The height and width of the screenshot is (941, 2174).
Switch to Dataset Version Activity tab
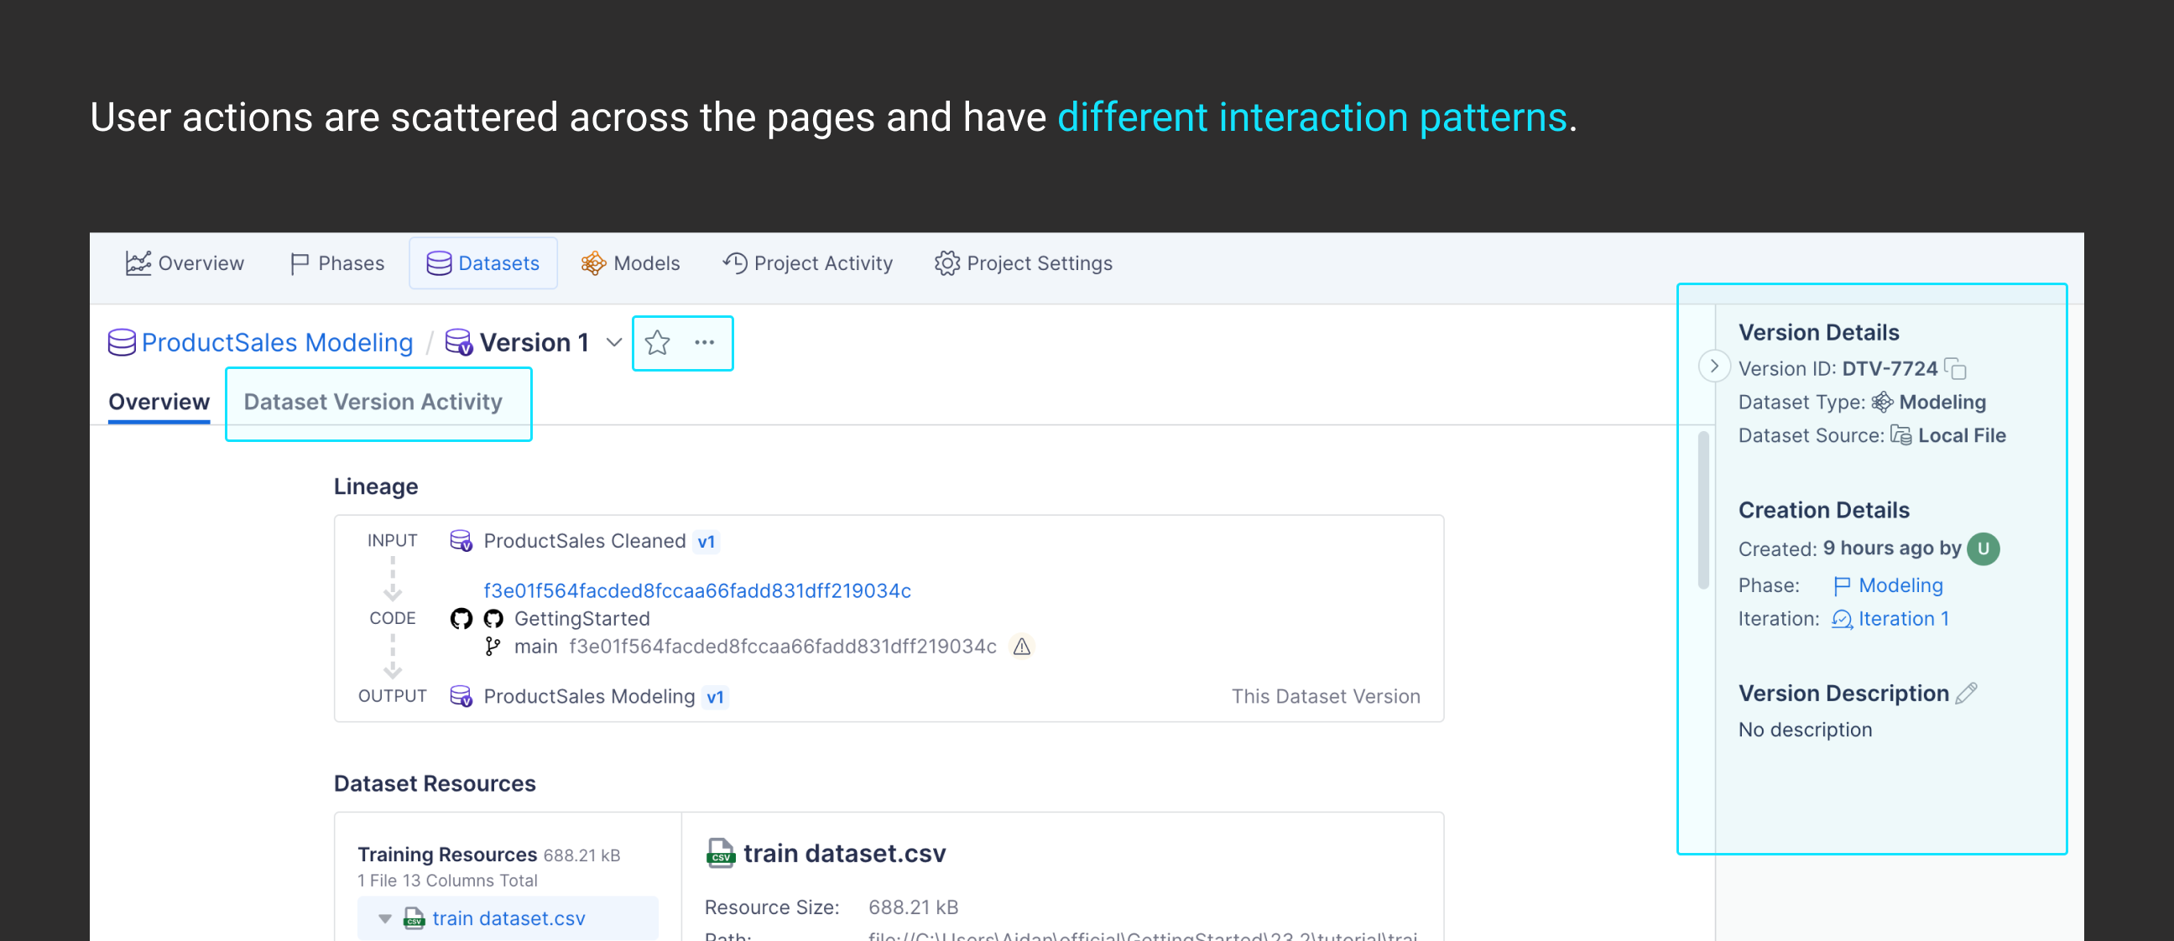[x=373, y=402]
